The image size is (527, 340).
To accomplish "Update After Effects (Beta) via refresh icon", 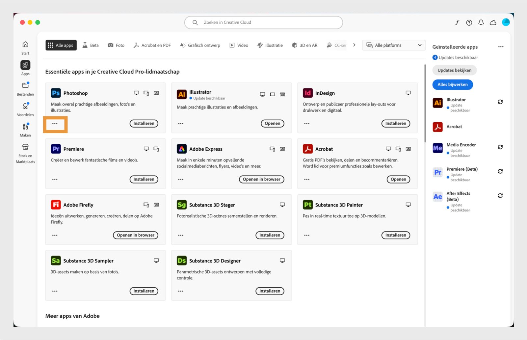I will (x=500, y=196).
